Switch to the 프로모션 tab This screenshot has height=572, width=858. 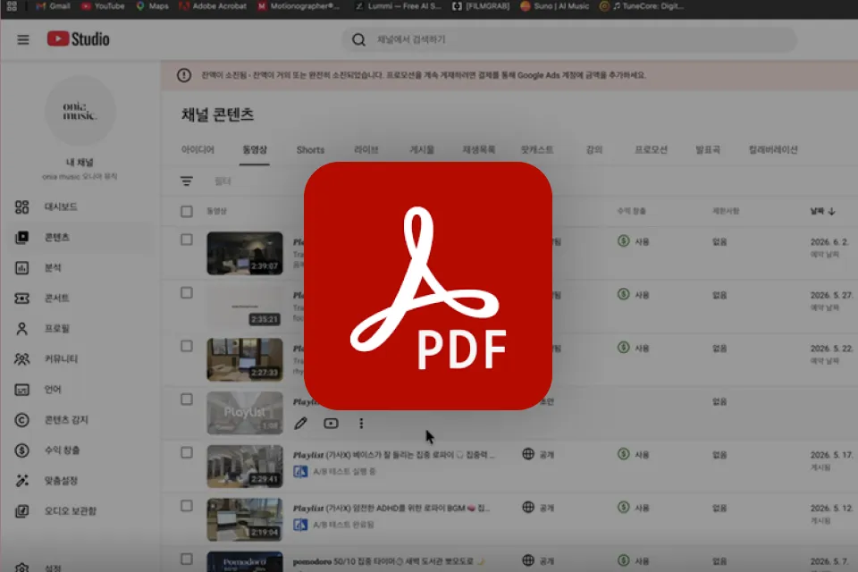pyautogui.click(x=651, y=149)
